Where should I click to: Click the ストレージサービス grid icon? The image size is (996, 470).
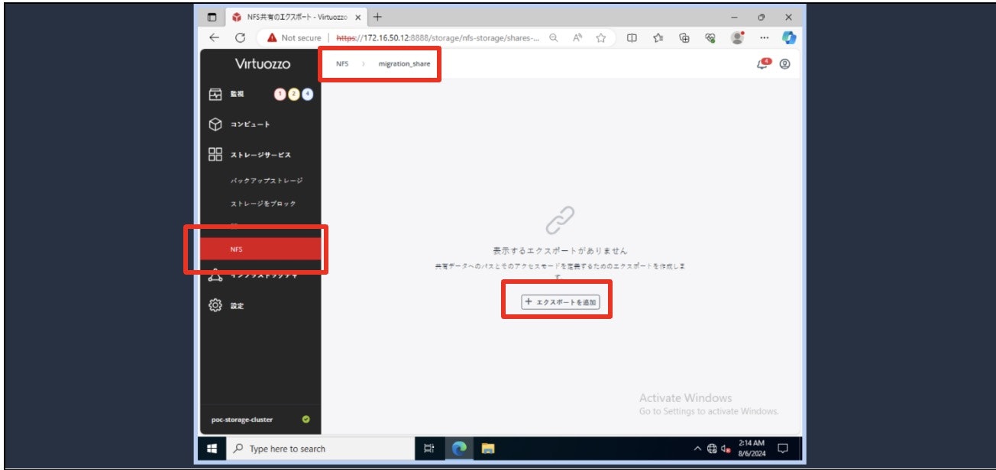pos(215,155)
